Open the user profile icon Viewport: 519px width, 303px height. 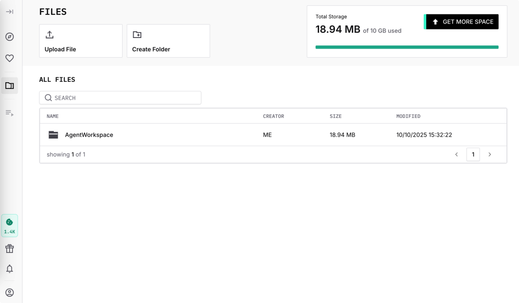coord(10,292)
